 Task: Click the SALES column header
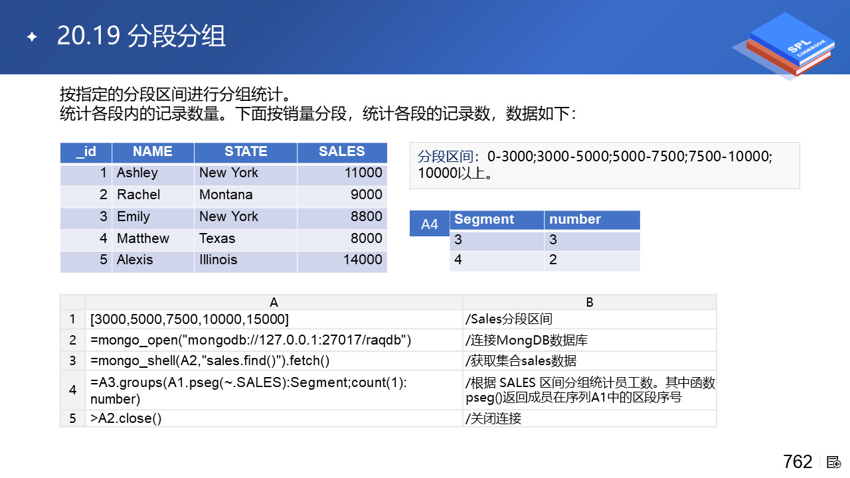tap(342, 152)
